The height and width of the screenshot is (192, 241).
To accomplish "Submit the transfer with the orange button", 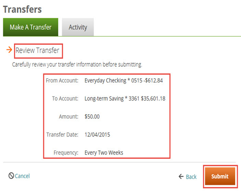I will pyautogui.click(x=220, y=176).
